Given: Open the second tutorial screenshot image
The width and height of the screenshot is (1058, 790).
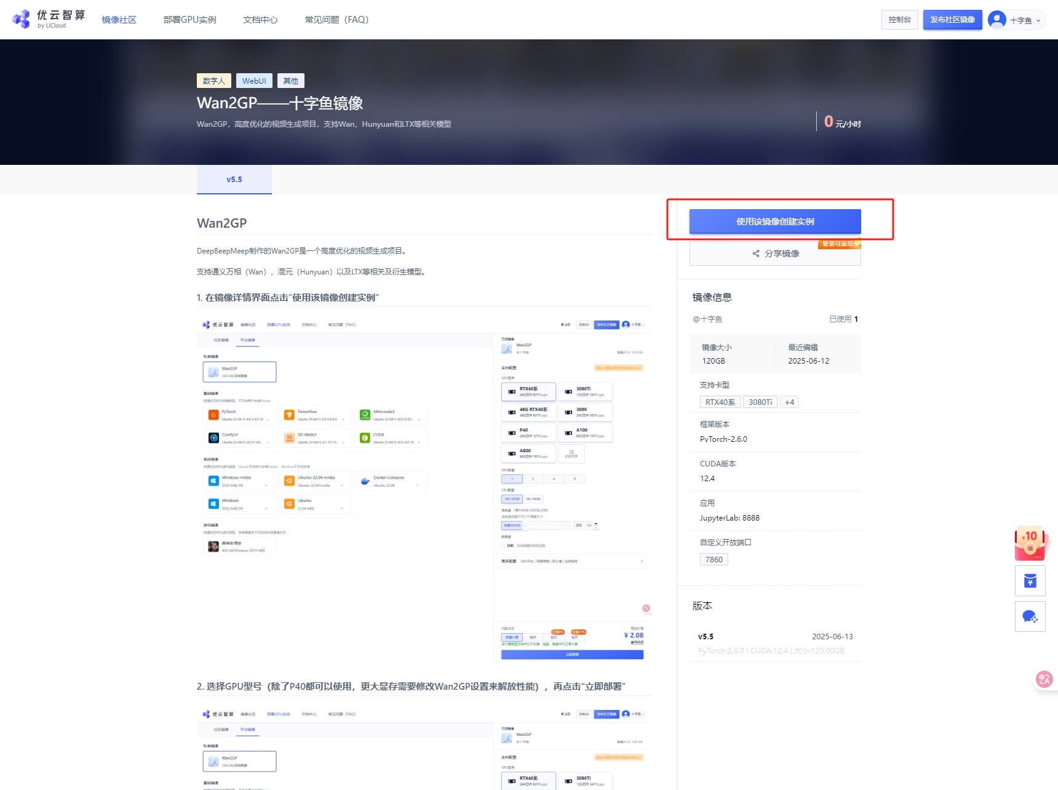Looking at the screenshot, I should pyautogui.click(x=424, y=748).
